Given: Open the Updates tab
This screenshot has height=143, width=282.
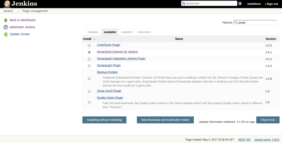Looking at the screenshot, I should pos(93,32).
